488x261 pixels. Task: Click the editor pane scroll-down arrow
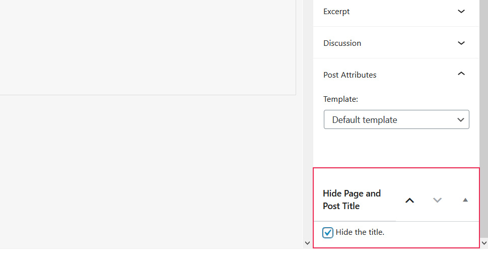308,243
